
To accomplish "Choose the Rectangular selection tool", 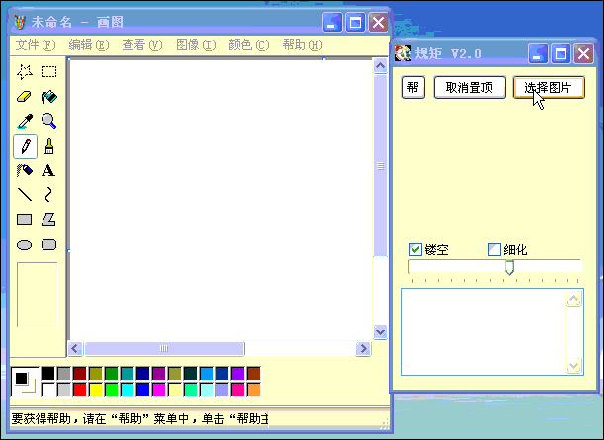I will 48,71.
